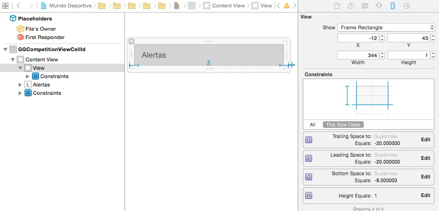Go back with the jump bar back arrow
Image resolution: width=439 pixels, height=211 pixels.
coord(19,6)
